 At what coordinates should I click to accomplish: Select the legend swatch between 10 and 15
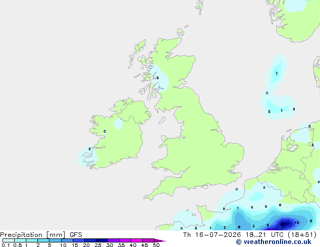click(67, 240)
